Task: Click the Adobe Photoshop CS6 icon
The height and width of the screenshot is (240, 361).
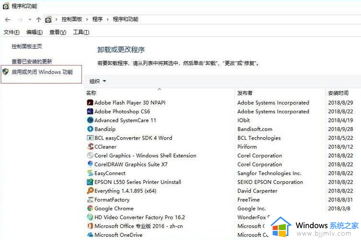Action: point(90,111)
